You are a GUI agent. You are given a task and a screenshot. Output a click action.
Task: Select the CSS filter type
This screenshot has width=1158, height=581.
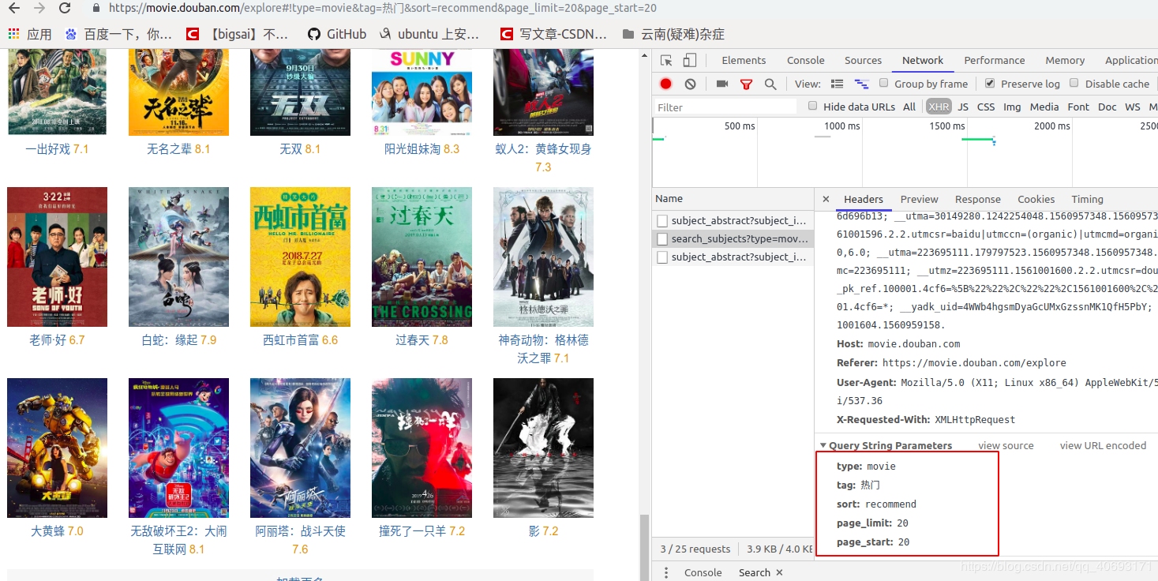click(986, 107)
